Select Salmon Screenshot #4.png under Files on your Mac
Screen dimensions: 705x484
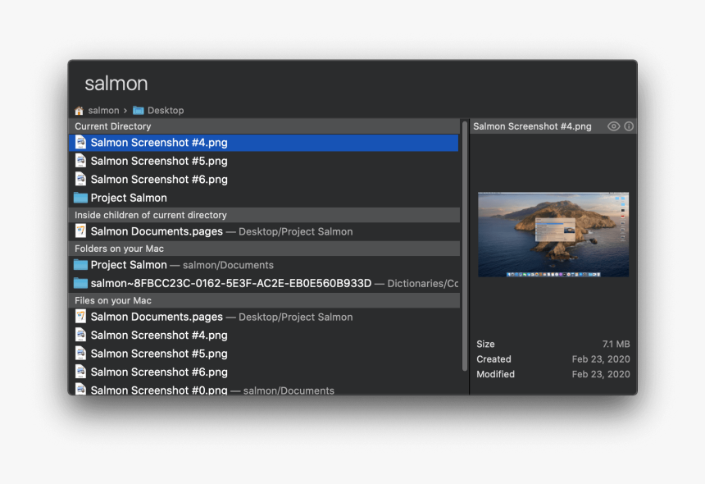264,336
